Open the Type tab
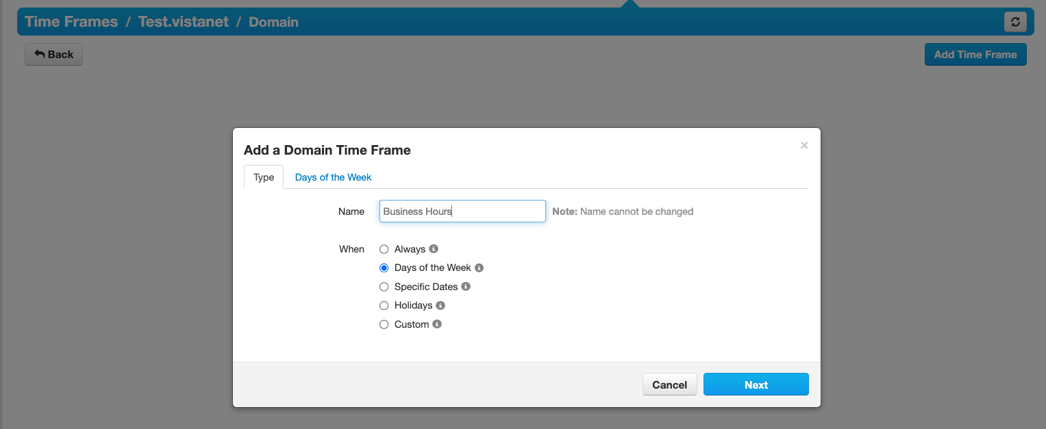 pyautogui.click(x=264, y=177)
